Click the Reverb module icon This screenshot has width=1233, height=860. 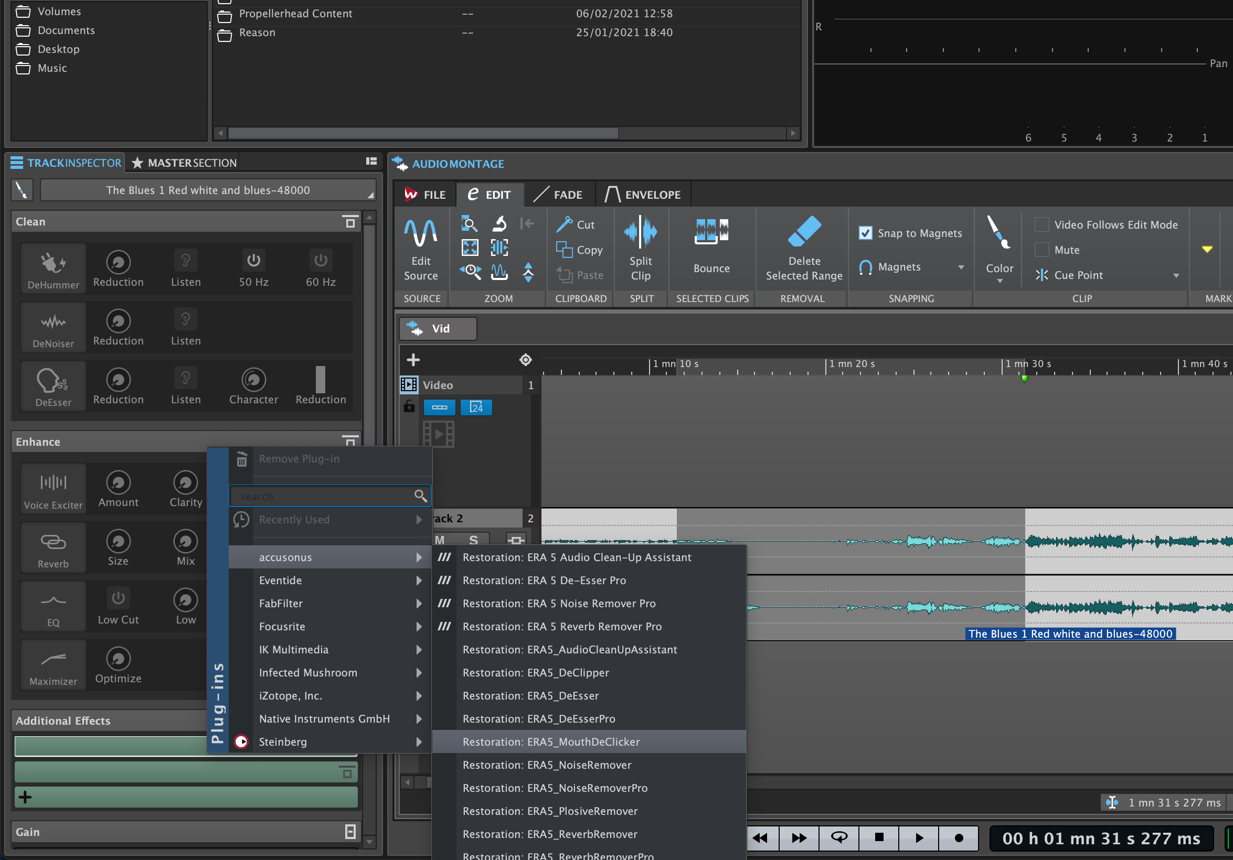point(53,542)
